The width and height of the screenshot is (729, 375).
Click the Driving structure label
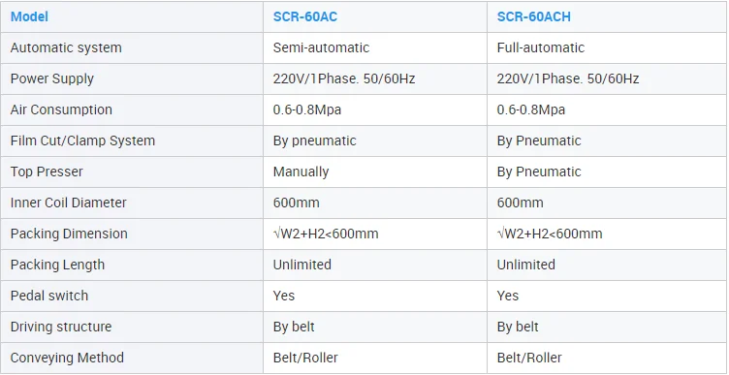61,327
